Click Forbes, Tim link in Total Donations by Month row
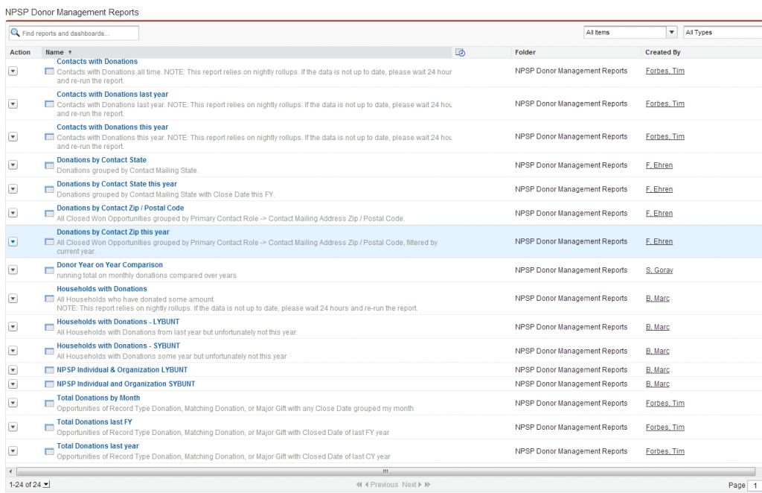The image size is (762, 493). pyautogui.click(x=665, y=404)
